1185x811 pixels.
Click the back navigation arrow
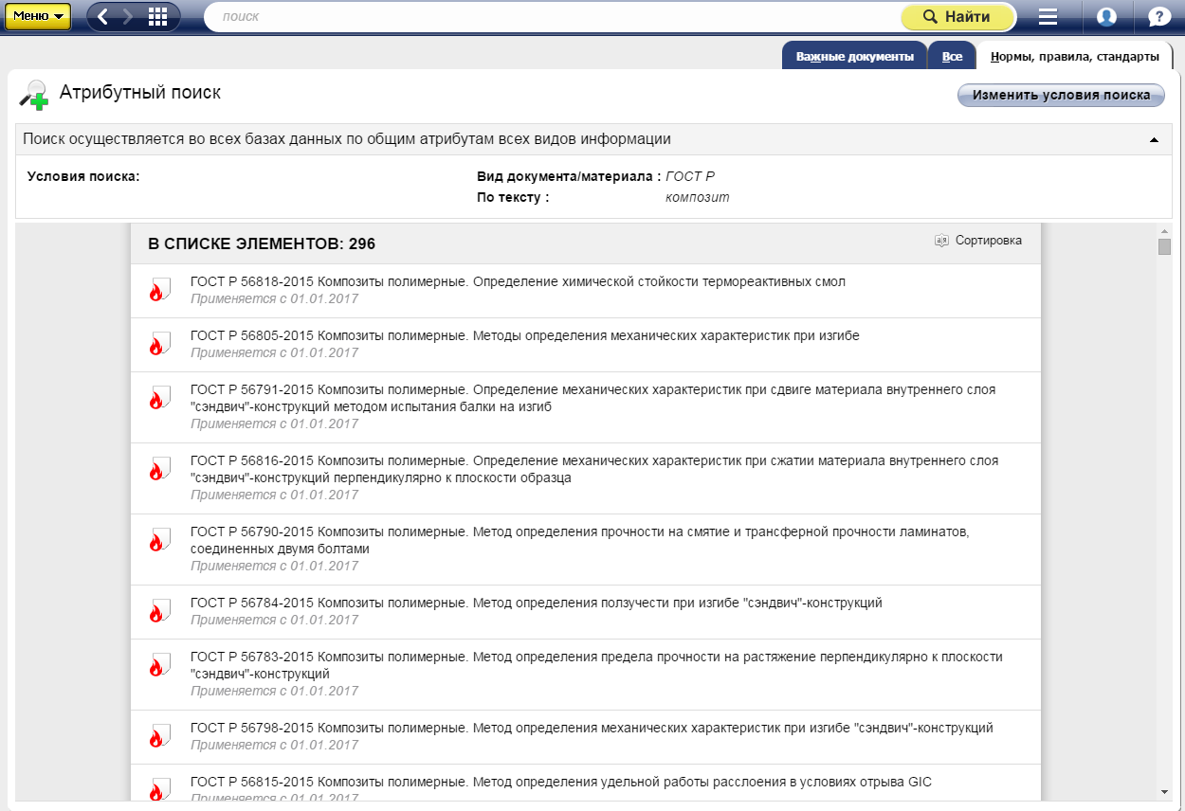pyautogui.click(x=103, y=16)
